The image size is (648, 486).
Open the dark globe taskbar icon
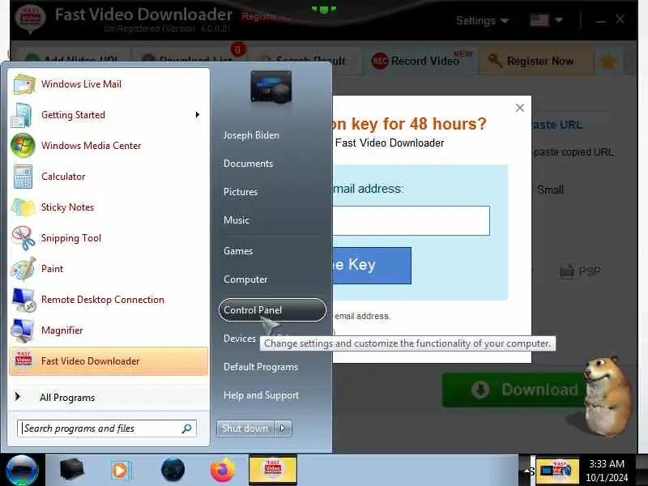click(173, 470)
